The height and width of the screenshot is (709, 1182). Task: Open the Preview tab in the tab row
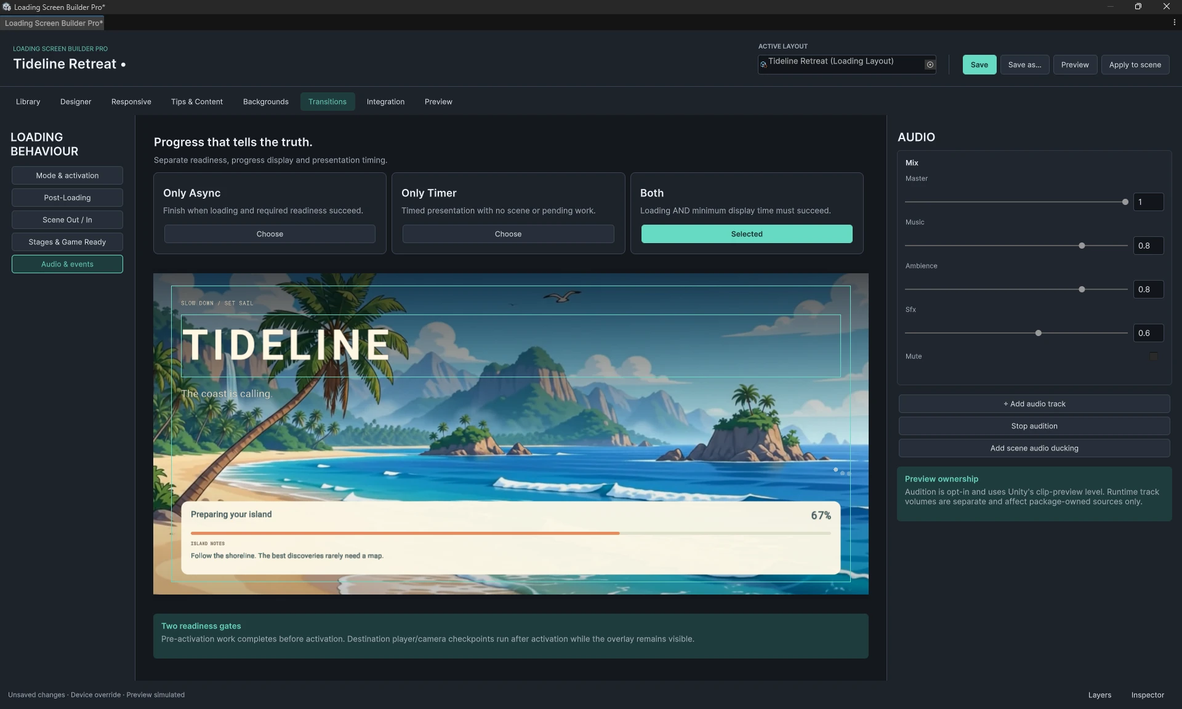pos(438,102)
